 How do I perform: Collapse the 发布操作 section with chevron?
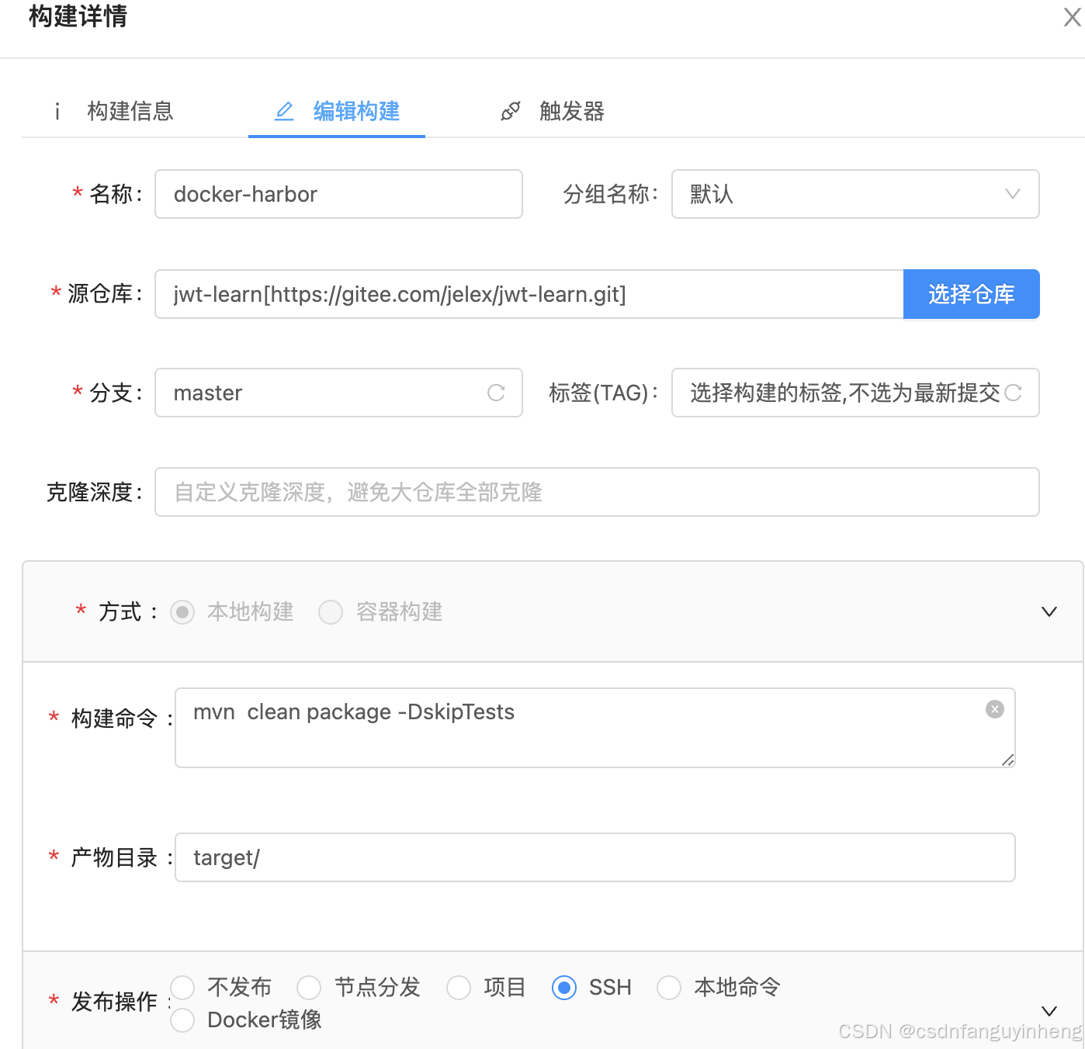click(x=1049, y=1011)
